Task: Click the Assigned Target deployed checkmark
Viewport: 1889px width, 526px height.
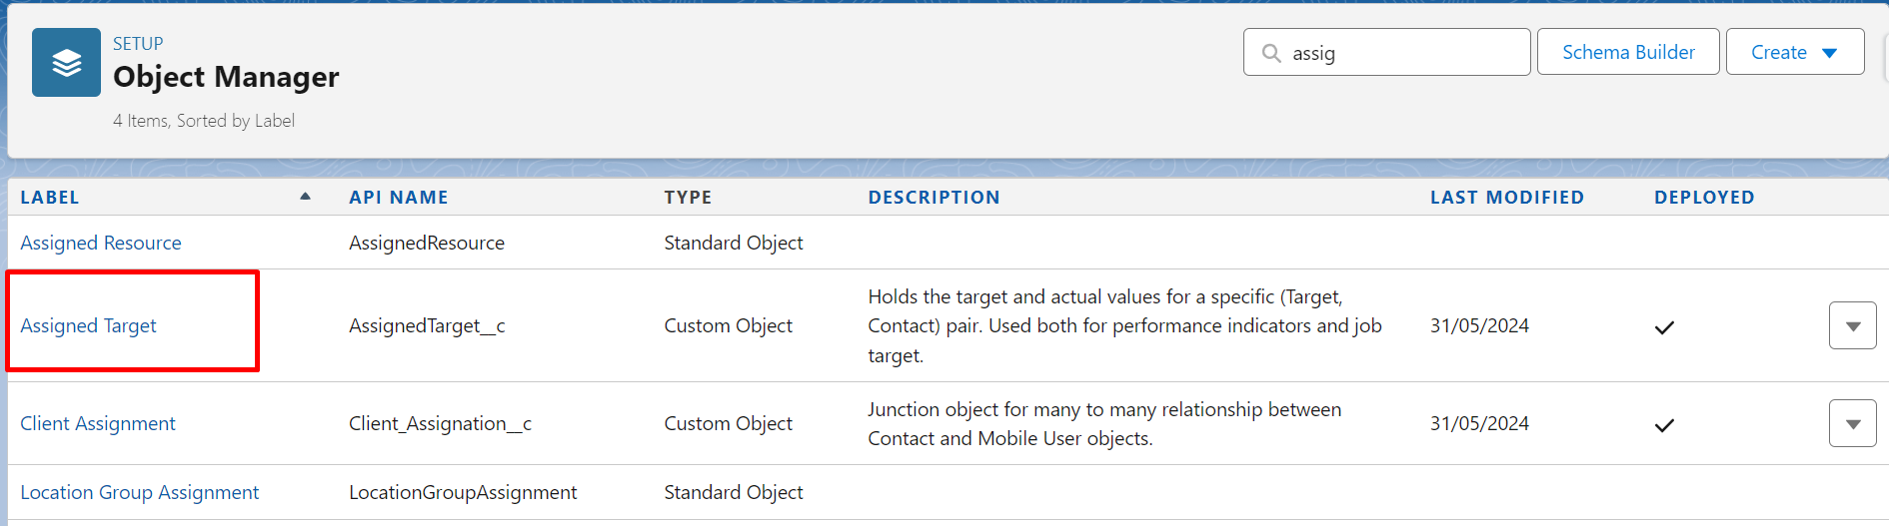Action: click(x=1664, y=327)
